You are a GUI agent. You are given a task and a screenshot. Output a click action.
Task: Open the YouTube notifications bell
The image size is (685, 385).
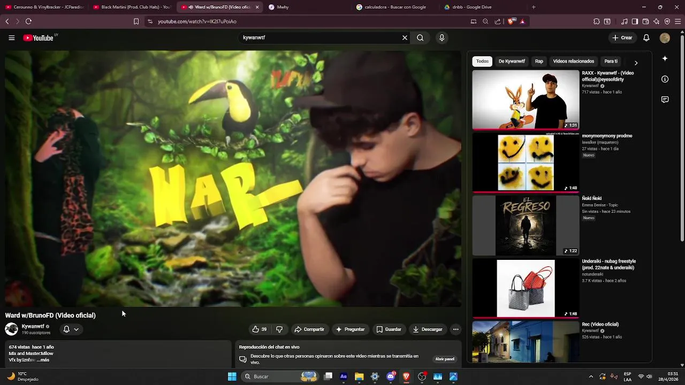point(646,38)
